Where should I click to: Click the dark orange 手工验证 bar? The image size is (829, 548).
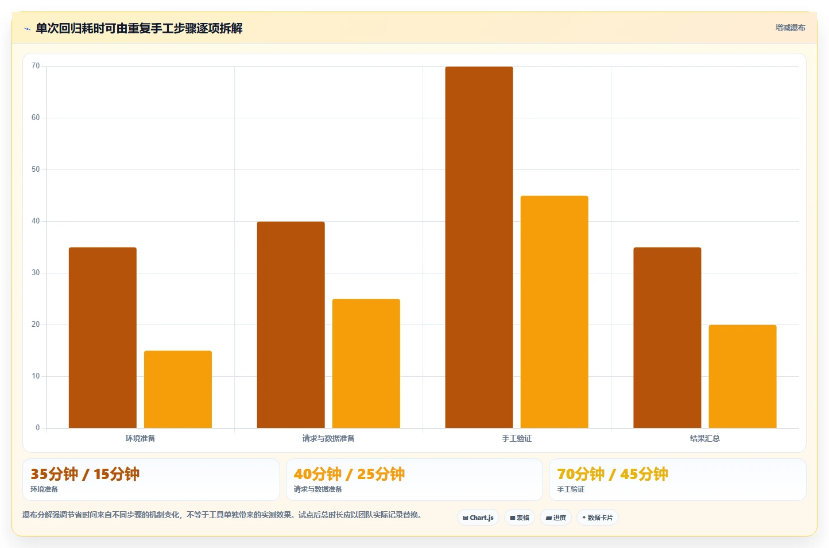tap(479, 247)
